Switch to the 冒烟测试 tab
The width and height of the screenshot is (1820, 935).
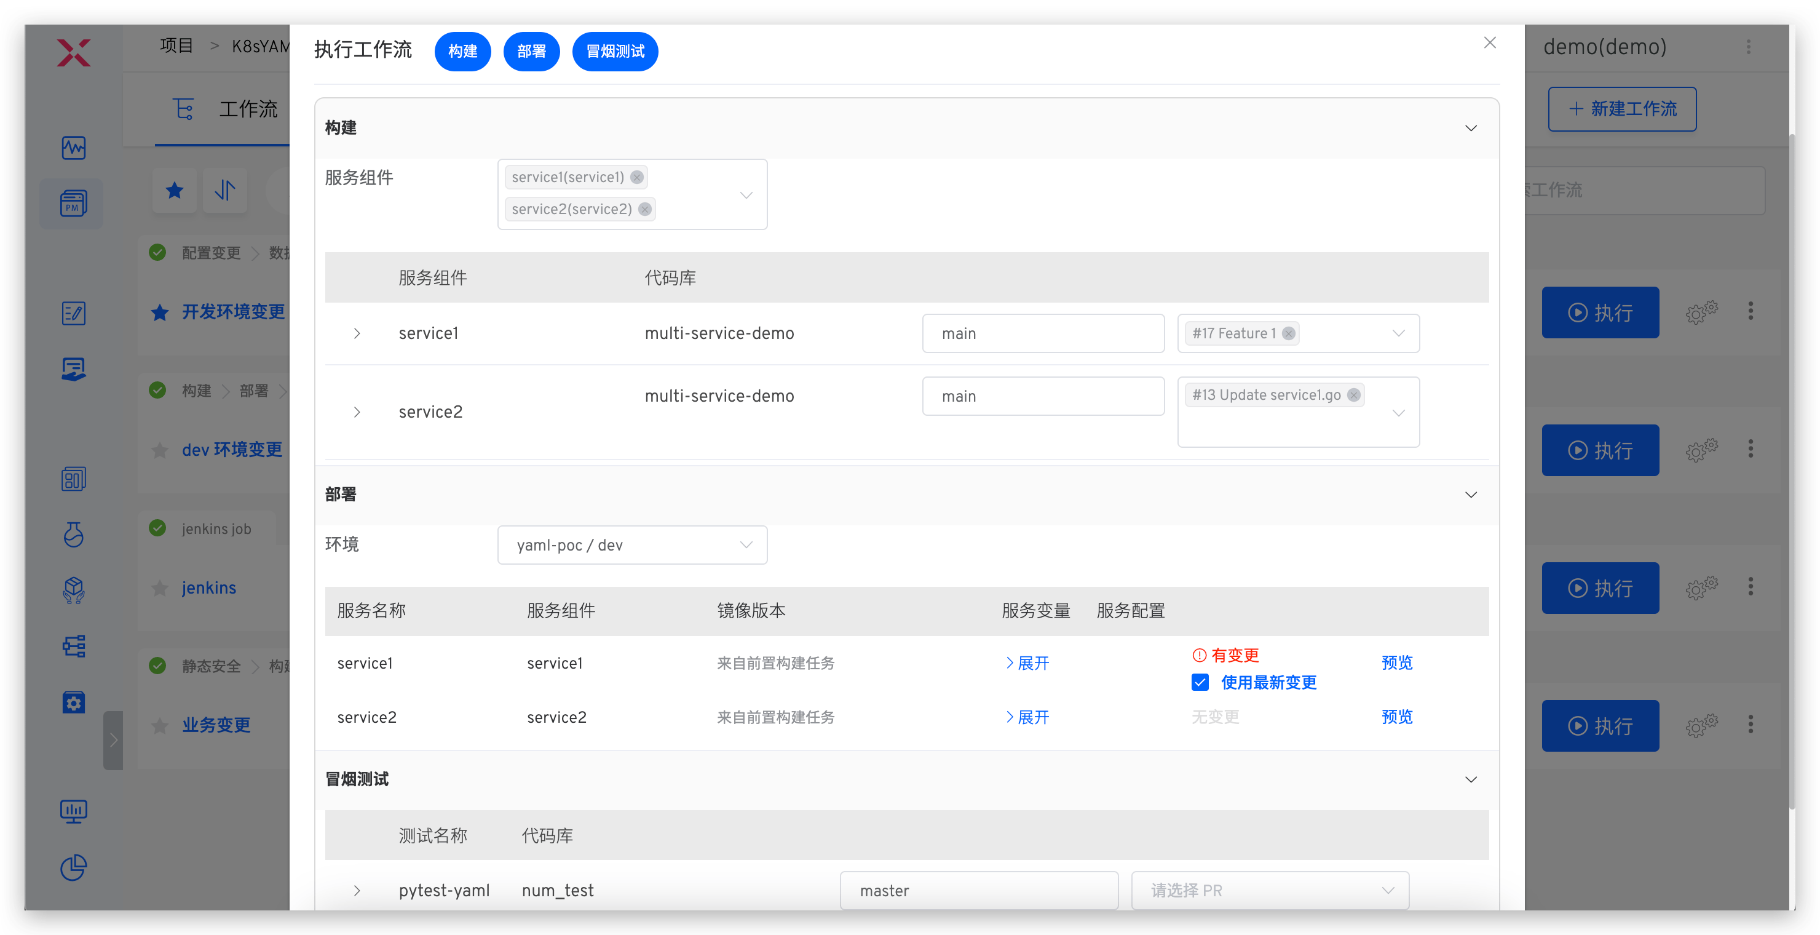click(614, 51)
